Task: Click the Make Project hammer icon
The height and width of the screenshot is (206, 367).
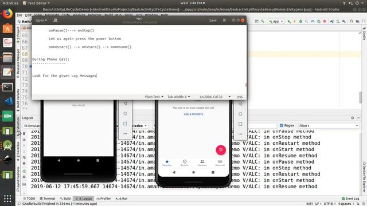Action: pos(263,21)
